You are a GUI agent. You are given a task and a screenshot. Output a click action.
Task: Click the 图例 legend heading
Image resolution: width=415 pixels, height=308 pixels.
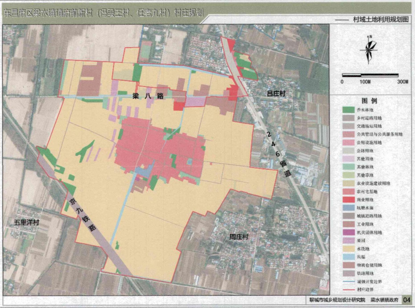(369, 100)
